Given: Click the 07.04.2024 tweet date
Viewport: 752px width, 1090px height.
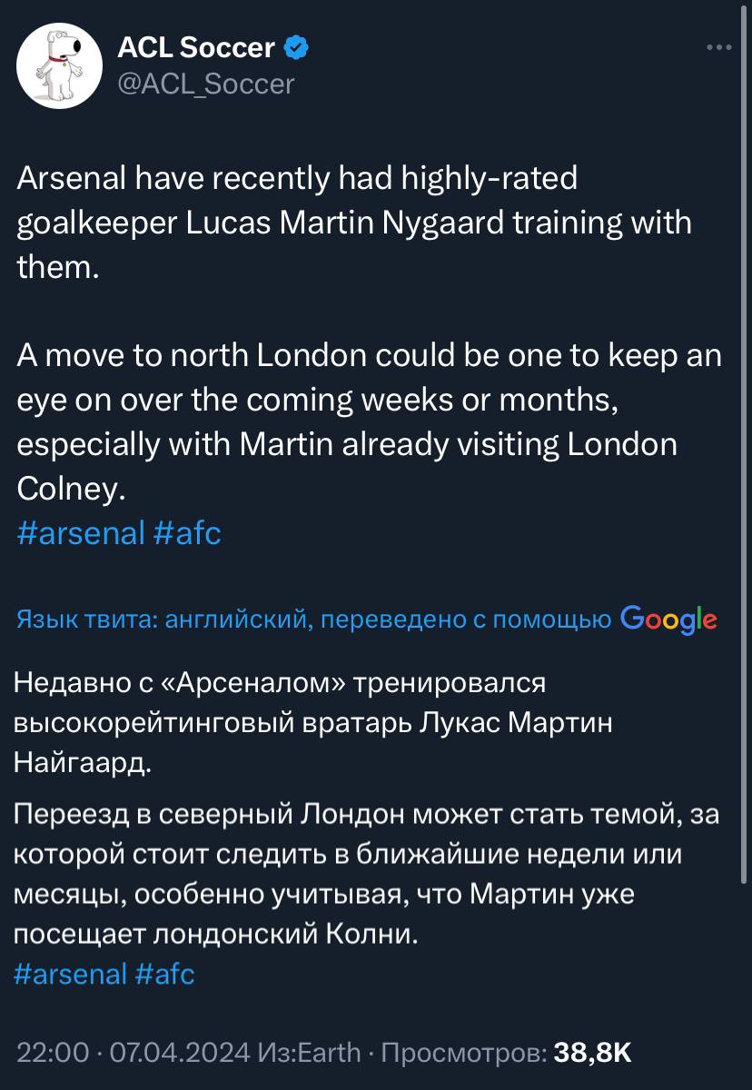Looking at the screenshot, I should pos(179,1053).
